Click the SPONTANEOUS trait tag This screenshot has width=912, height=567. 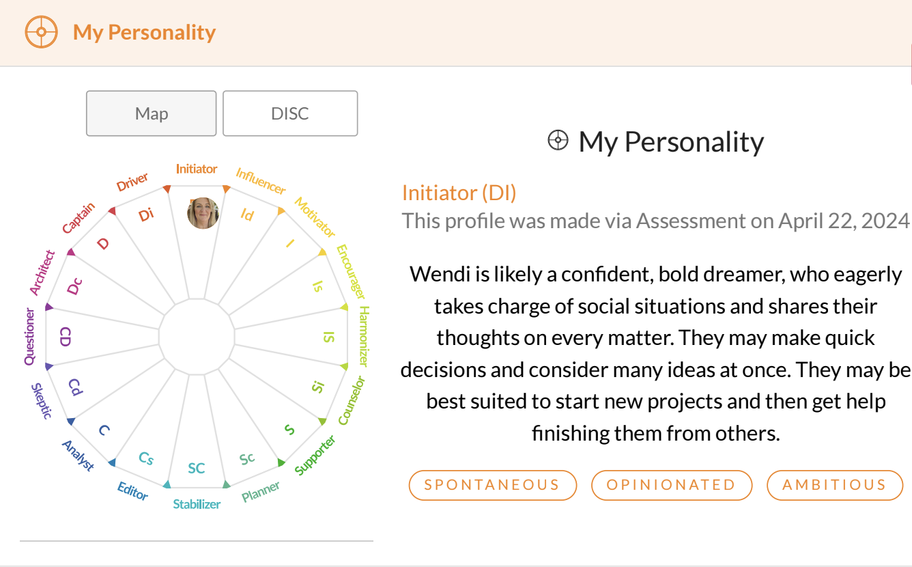pos(492,485)
